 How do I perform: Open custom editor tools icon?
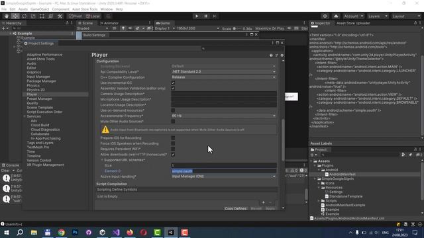pyautogui.click(x=60, y=16)
